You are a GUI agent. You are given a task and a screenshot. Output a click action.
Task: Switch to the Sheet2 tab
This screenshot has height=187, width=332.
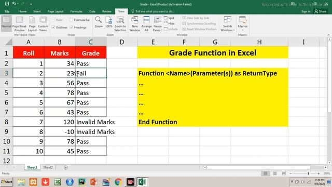[48, 167]
